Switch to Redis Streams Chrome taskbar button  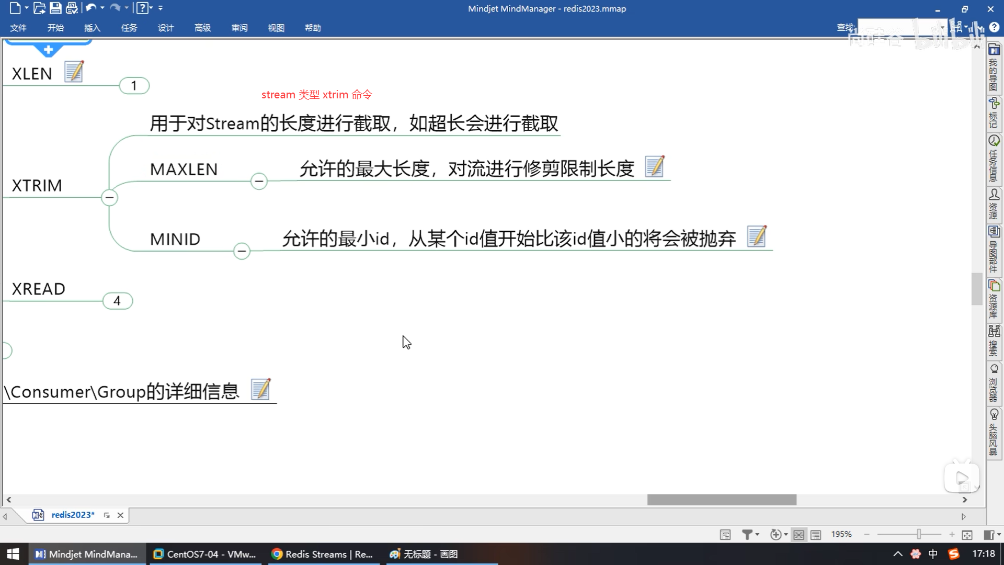click(322, 554)
